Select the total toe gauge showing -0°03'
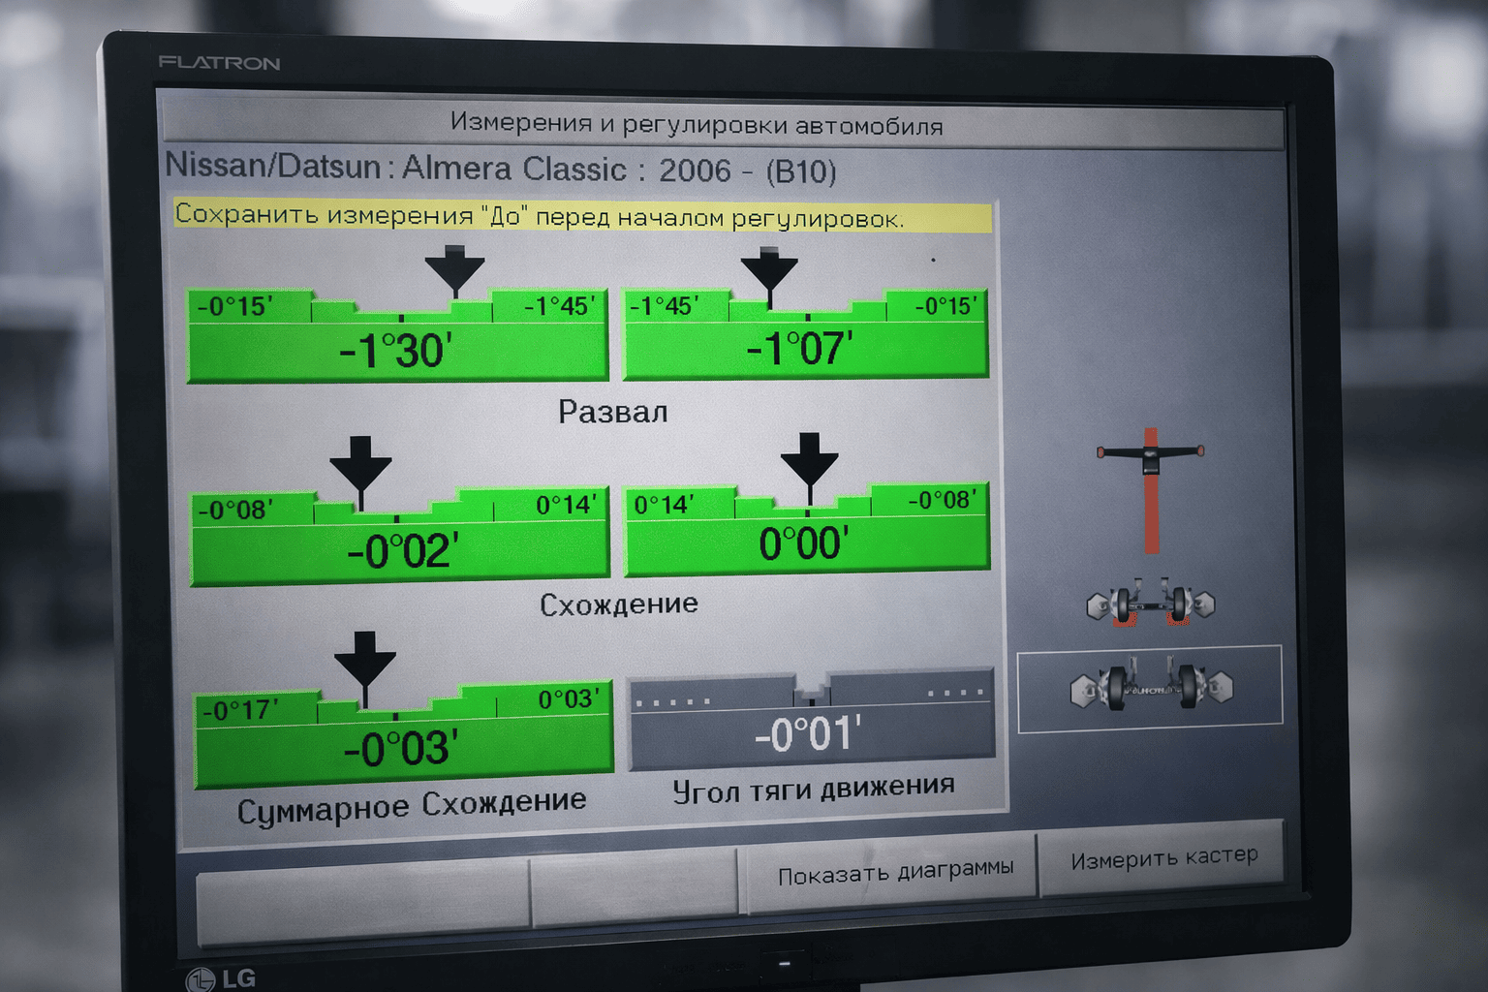The width and height of the screenshot is (1488, 992). pyautogui.click(x=403, y=734)
